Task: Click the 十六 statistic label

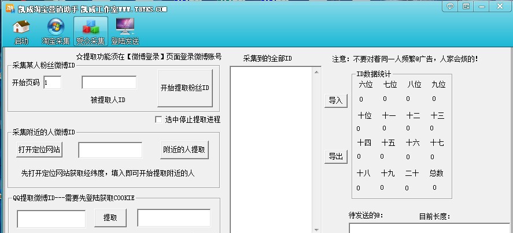Action: click(412, 142)
